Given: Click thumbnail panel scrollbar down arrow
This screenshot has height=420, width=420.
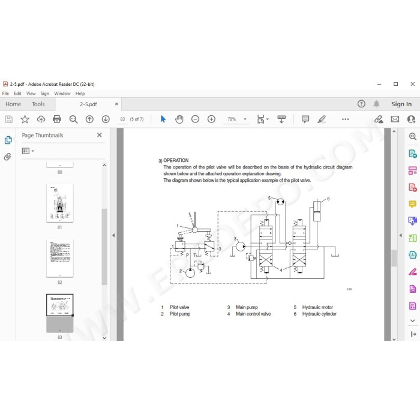Looking at the screenshot, I should (104, 338).
